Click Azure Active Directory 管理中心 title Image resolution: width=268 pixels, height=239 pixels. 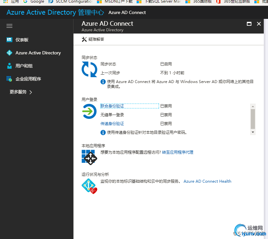[55, 12]
